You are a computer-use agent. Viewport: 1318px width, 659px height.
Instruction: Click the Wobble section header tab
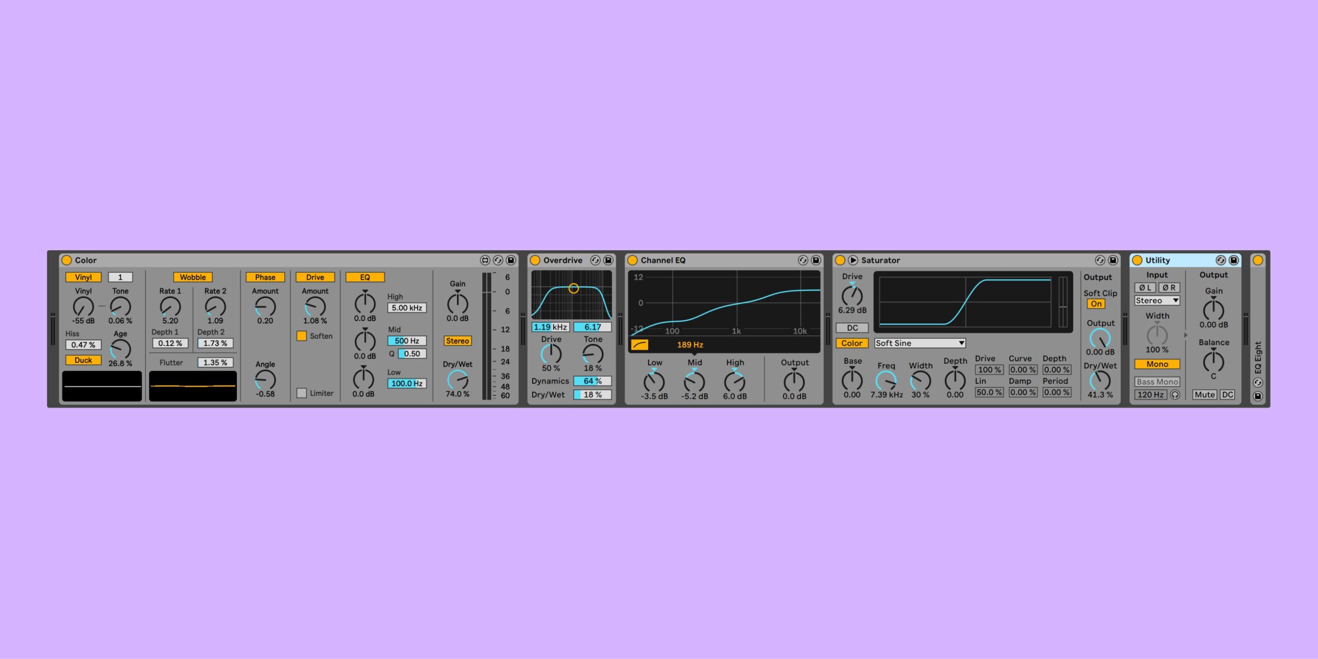[x=193, y=278]
